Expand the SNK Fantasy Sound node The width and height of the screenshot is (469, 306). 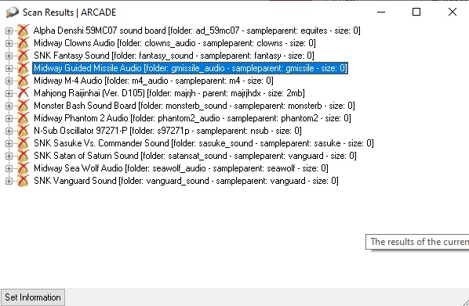point(9,56)
